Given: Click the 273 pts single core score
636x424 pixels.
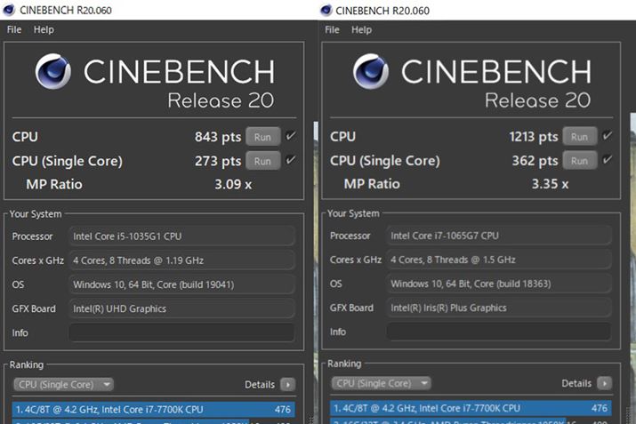Looking at the screenshot, I should point(218,161).
